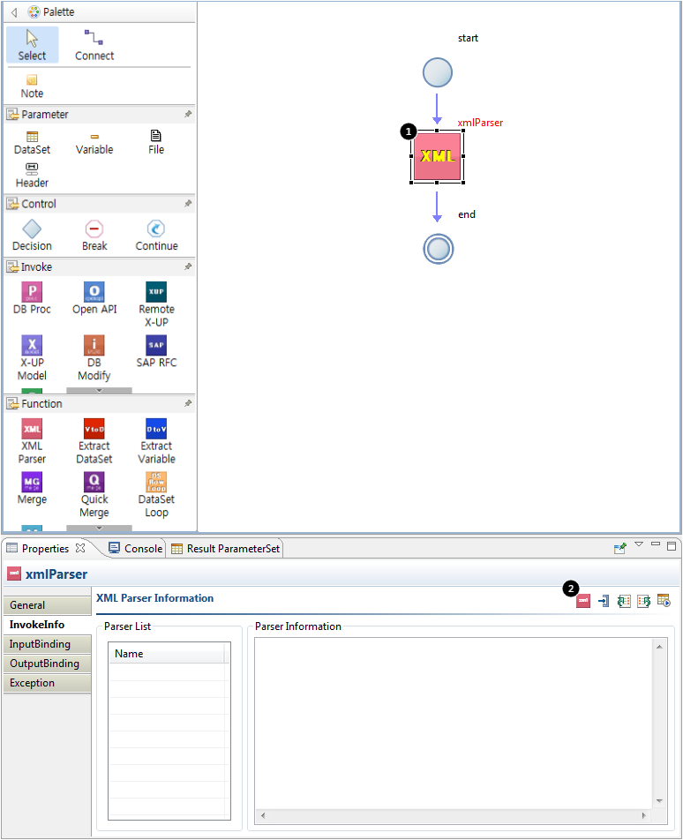Click the xmlParser label on the canvas
Screen dimensions: 683x840
click(480, 123)
